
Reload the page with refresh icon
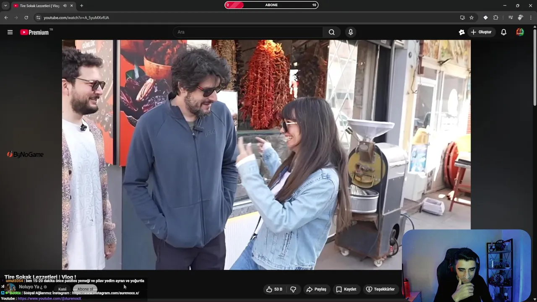click(26, 18)
